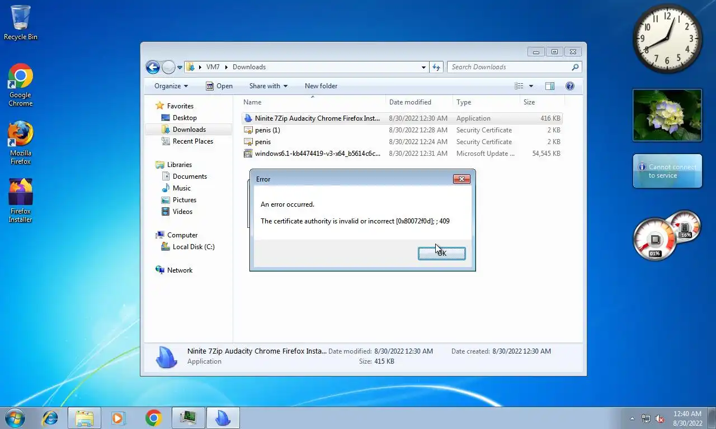Screen dimensions: 716x429
Task: Click the analog clock gadget
Action: point(667,39)
